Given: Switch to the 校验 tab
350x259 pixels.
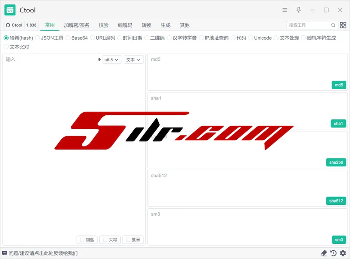Looking at the screenshot, I should point(104,25).
